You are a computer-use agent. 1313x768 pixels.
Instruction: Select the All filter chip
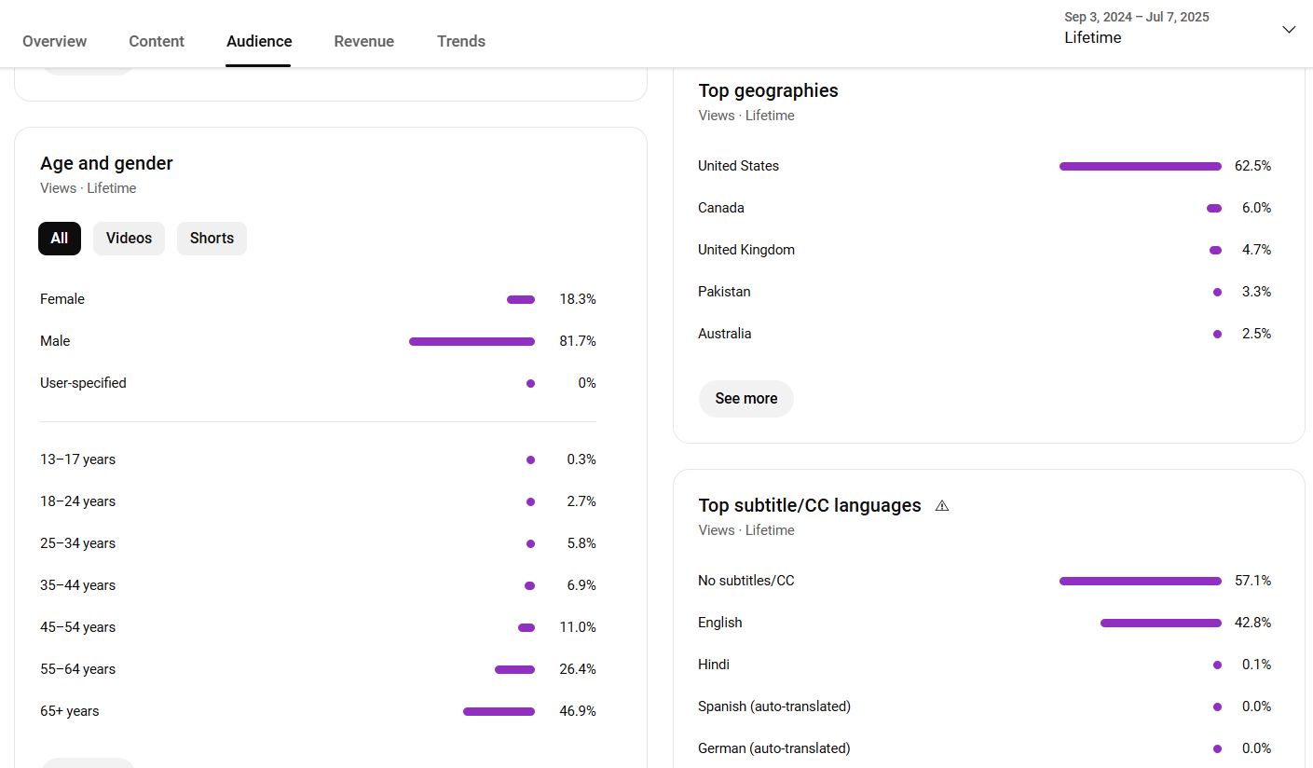point(60,239)
